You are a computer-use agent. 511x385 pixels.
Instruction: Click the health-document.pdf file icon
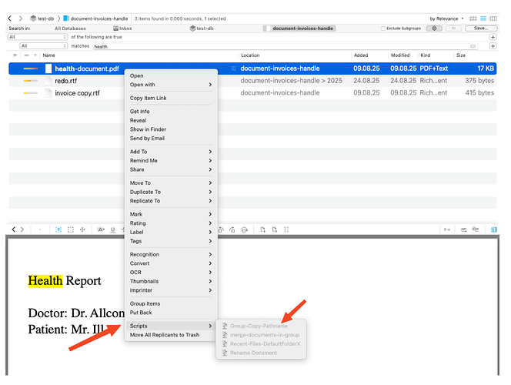click(48, 69)
